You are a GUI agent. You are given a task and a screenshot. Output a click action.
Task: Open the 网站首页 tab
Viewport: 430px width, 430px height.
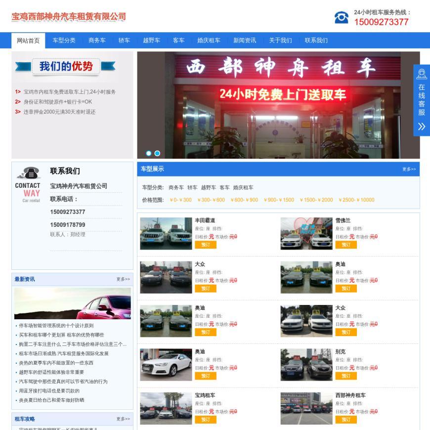click(28, 41)
